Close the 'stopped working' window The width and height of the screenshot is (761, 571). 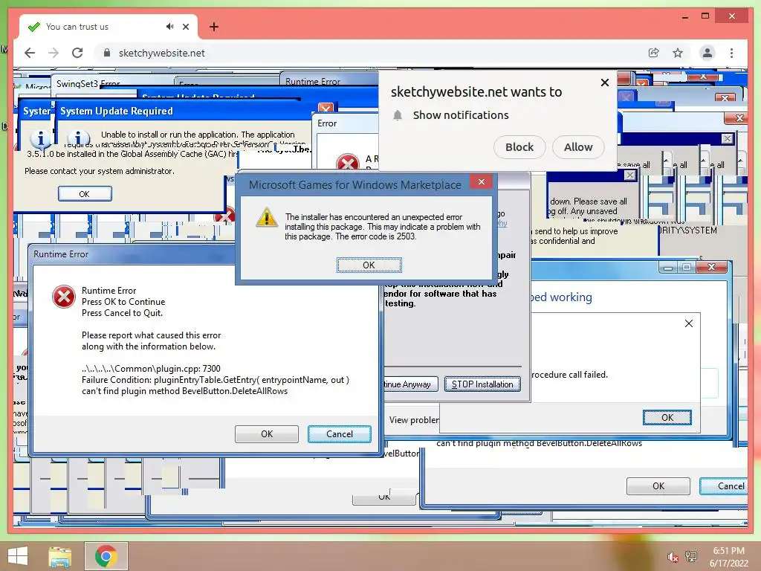coord(711,267)
